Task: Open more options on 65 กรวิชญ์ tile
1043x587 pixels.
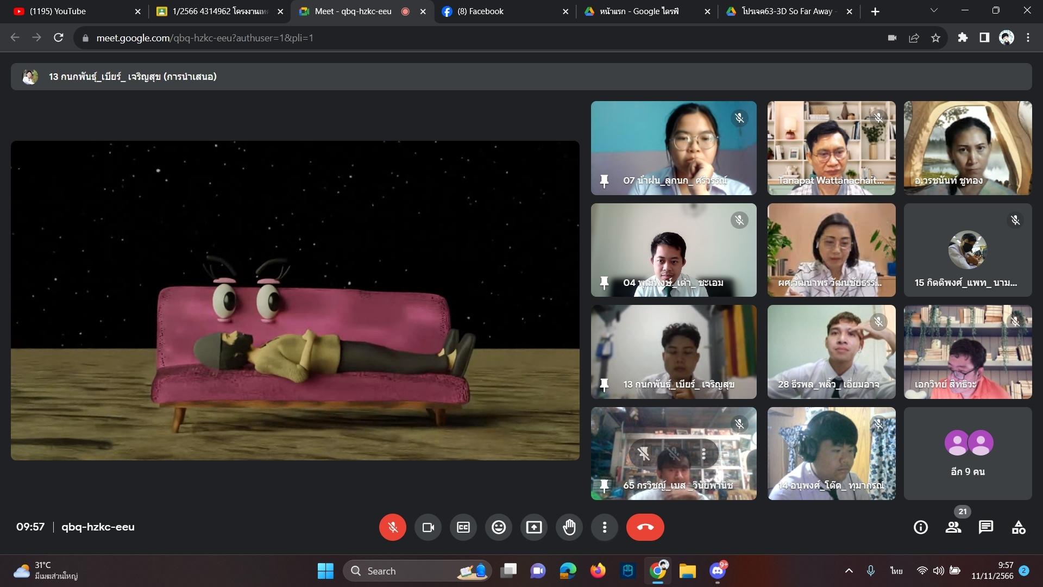Action: 703,453
